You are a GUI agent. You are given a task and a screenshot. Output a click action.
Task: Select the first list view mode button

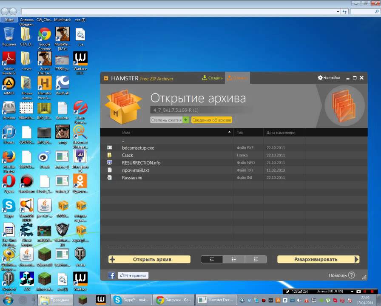(x=212, y=259)
